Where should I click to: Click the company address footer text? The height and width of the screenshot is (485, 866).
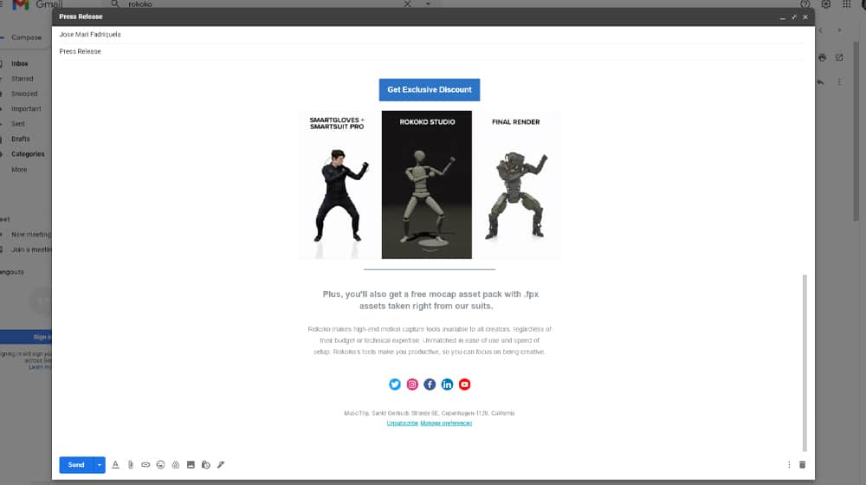click(x=430, y=413)
